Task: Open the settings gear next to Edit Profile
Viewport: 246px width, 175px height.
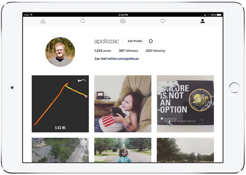Action: pos(151,41)
